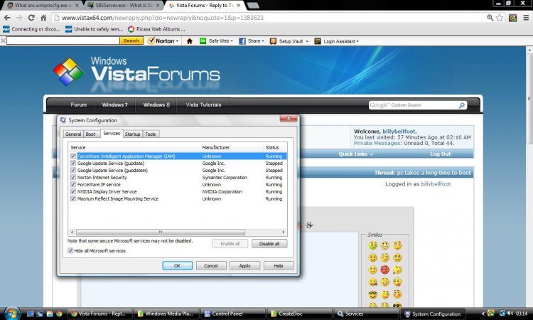
Task: Click Cancel in System Configuration
Action: (211, 265)
